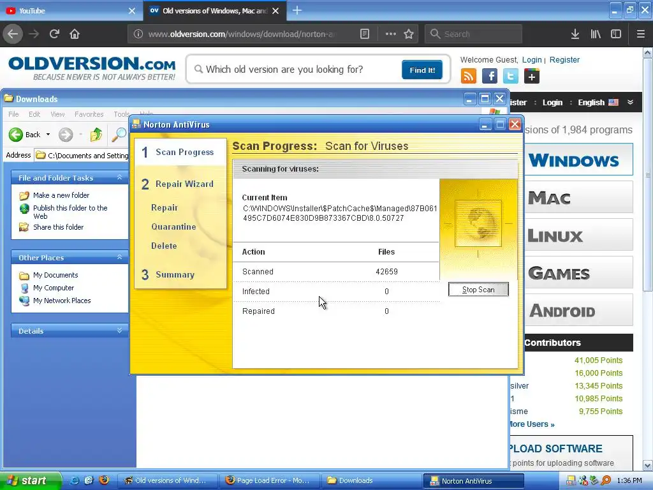The height and width of the screenshot is (490, 653).
Task: Click the Find It! button
Action: click(x=422, y=70)
